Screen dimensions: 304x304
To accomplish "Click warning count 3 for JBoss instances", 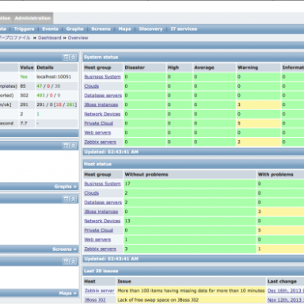I will coord(258,104).
